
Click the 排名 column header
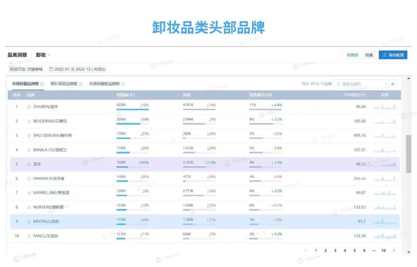click(17, 95)
